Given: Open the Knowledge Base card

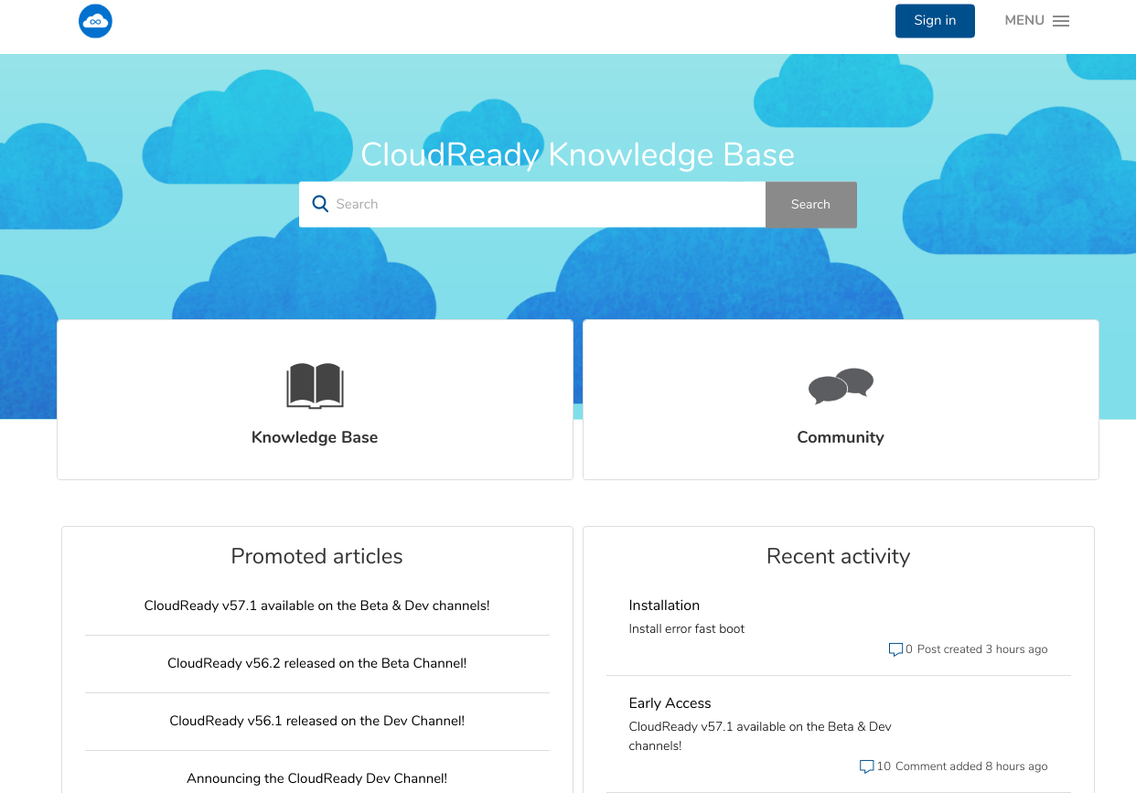Looking at the screenshot, I should click(x=315, y=400).
